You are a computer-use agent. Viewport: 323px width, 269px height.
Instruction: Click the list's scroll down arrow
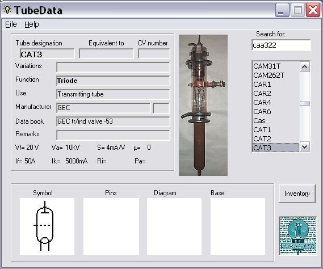tap(305, 147)
